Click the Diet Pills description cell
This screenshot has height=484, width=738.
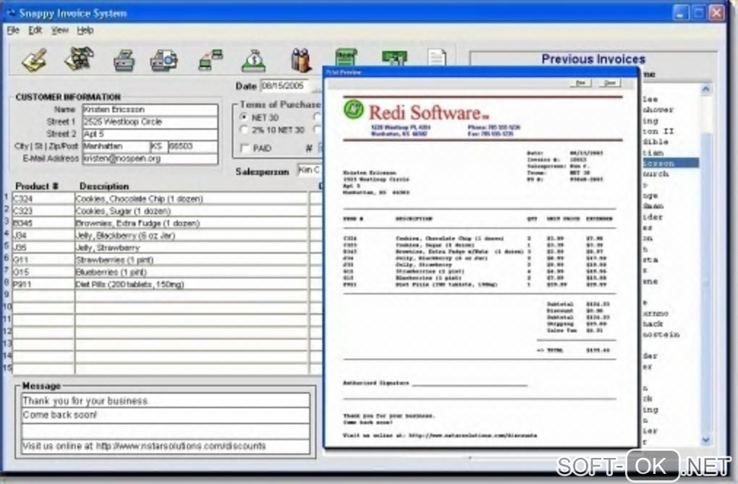coord(191,284)
